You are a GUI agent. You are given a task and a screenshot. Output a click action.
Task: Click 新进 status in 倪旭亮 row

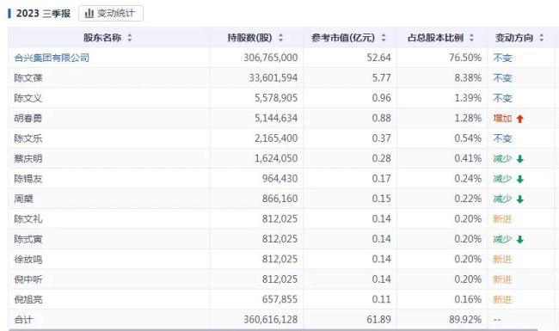tap(503, 299)
